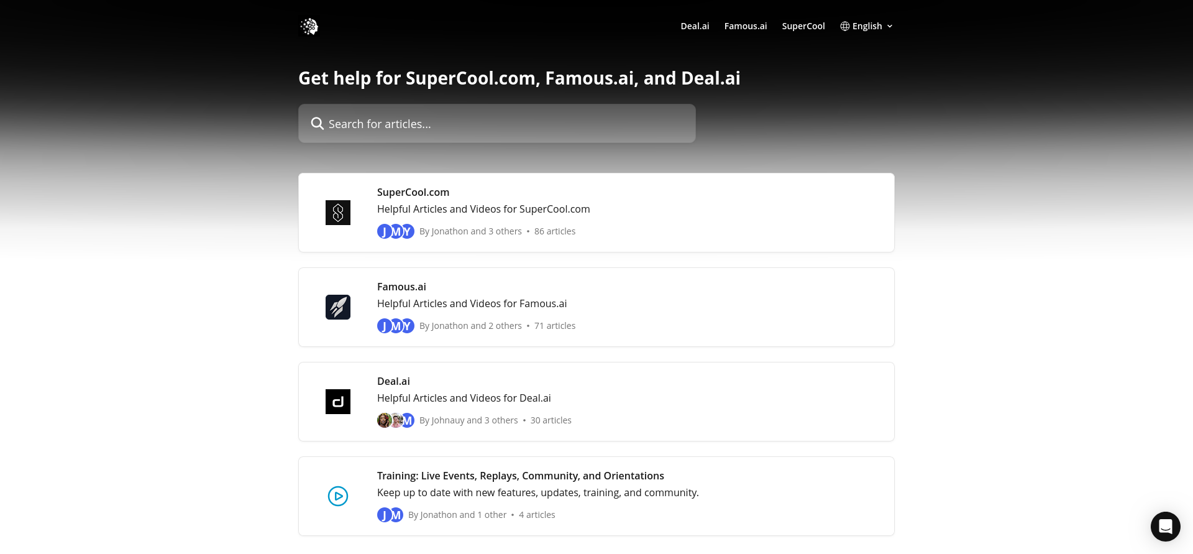Click the magnifying glass search icon
This screenshot has width=1193, height=554.
pyautogui.click(x=318, y=124)
